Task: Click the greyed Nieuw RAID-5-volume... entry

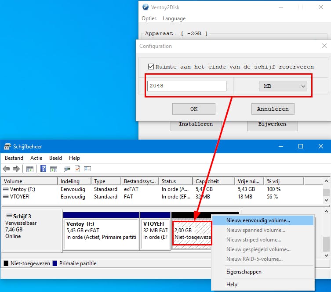Action: [263, 259]
